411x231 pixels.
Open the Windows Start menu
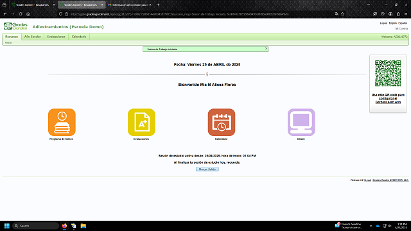[7, 226]
